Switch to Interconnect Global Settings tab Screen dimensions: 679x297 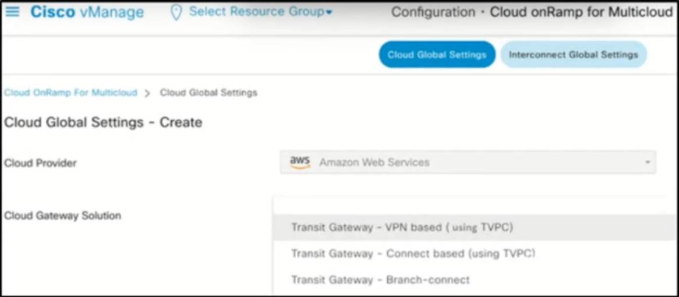coord(573,55)
